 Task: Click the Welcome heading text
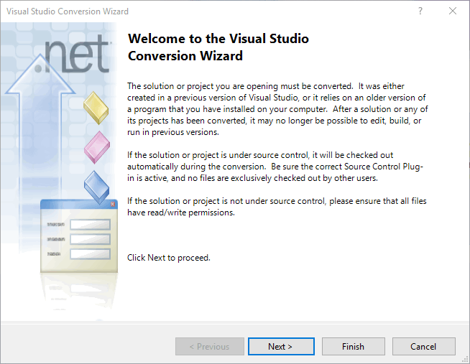pos(218,47)
